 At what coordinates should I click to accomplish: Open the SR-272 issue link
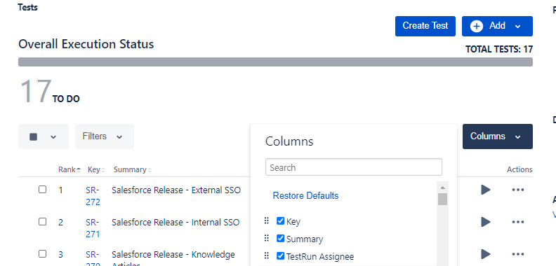pos(93,196)
